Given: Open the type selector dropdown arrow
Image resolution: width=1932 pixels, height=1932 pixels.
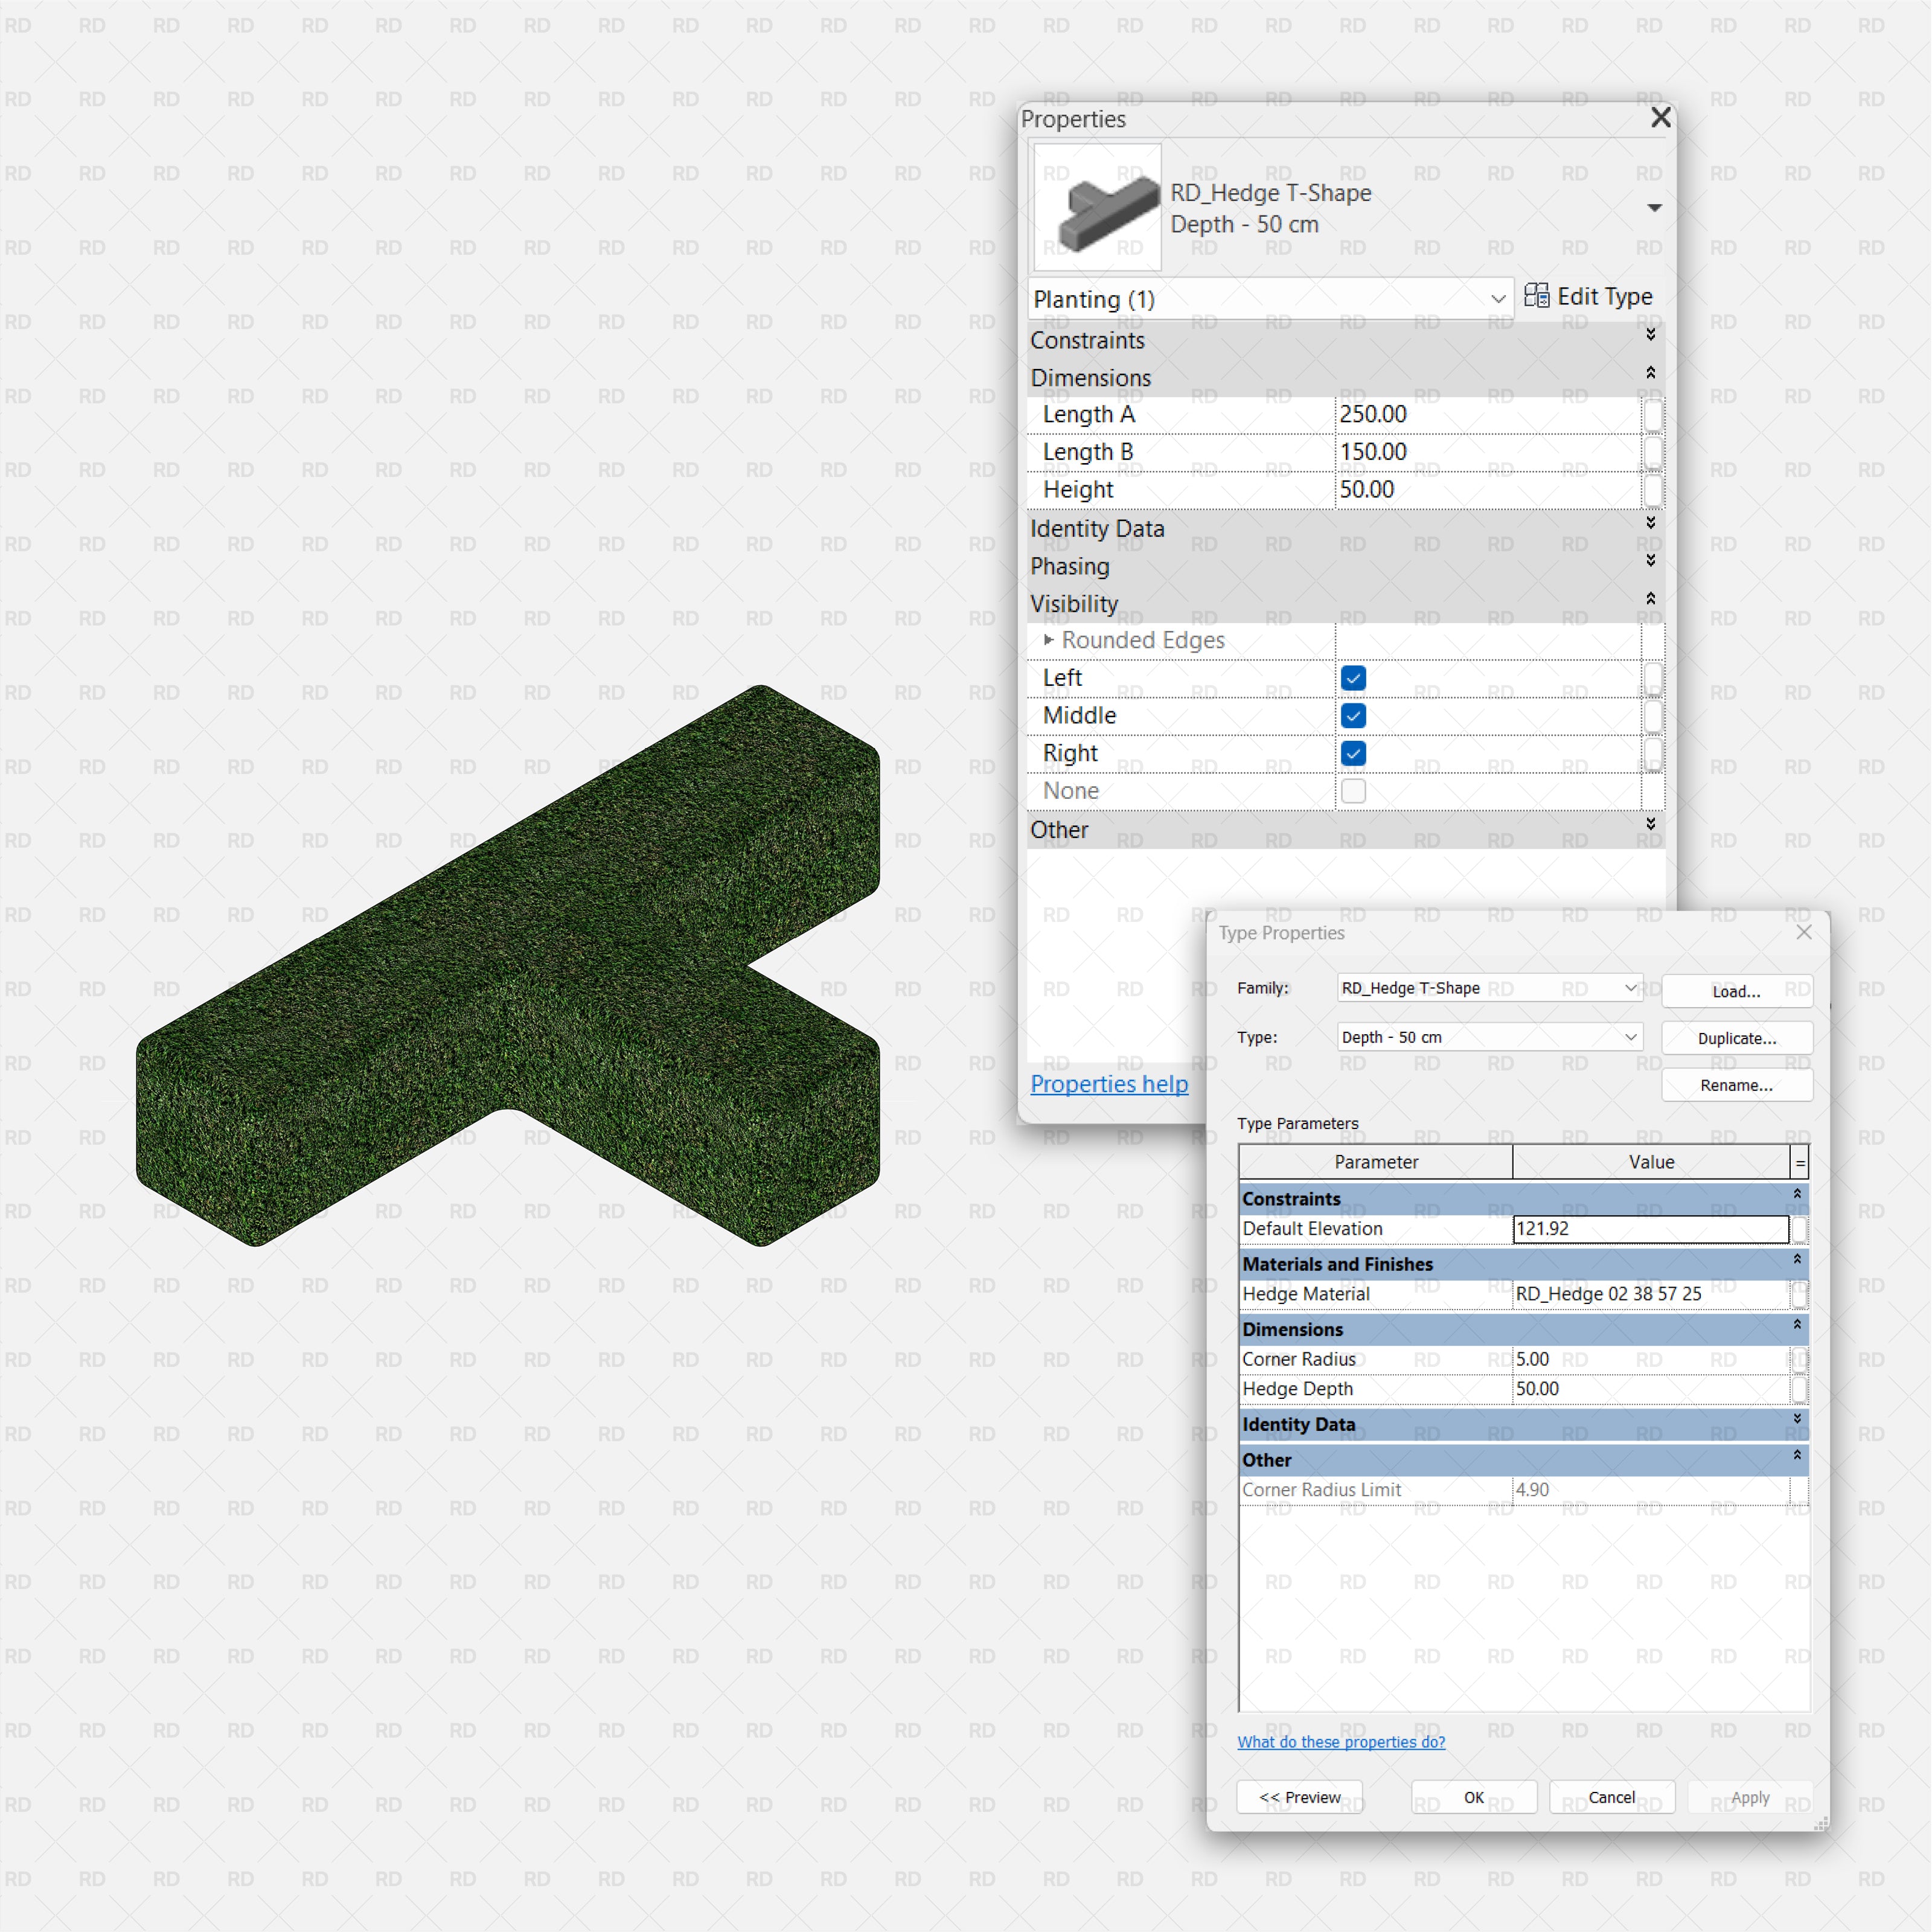Looking at the screenshot, I should click(1654, 208).
